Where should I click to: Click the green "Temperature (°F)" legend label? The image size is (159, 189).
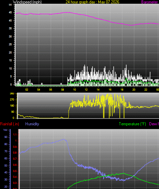pyautogui.click(x=132, y=124)
